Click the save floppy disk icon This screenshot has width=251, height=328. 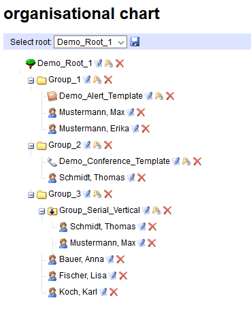(135, 42)
